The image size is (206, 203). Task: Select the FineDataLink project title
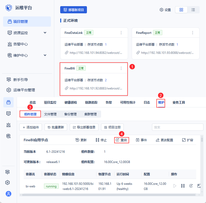click(74, 33)
